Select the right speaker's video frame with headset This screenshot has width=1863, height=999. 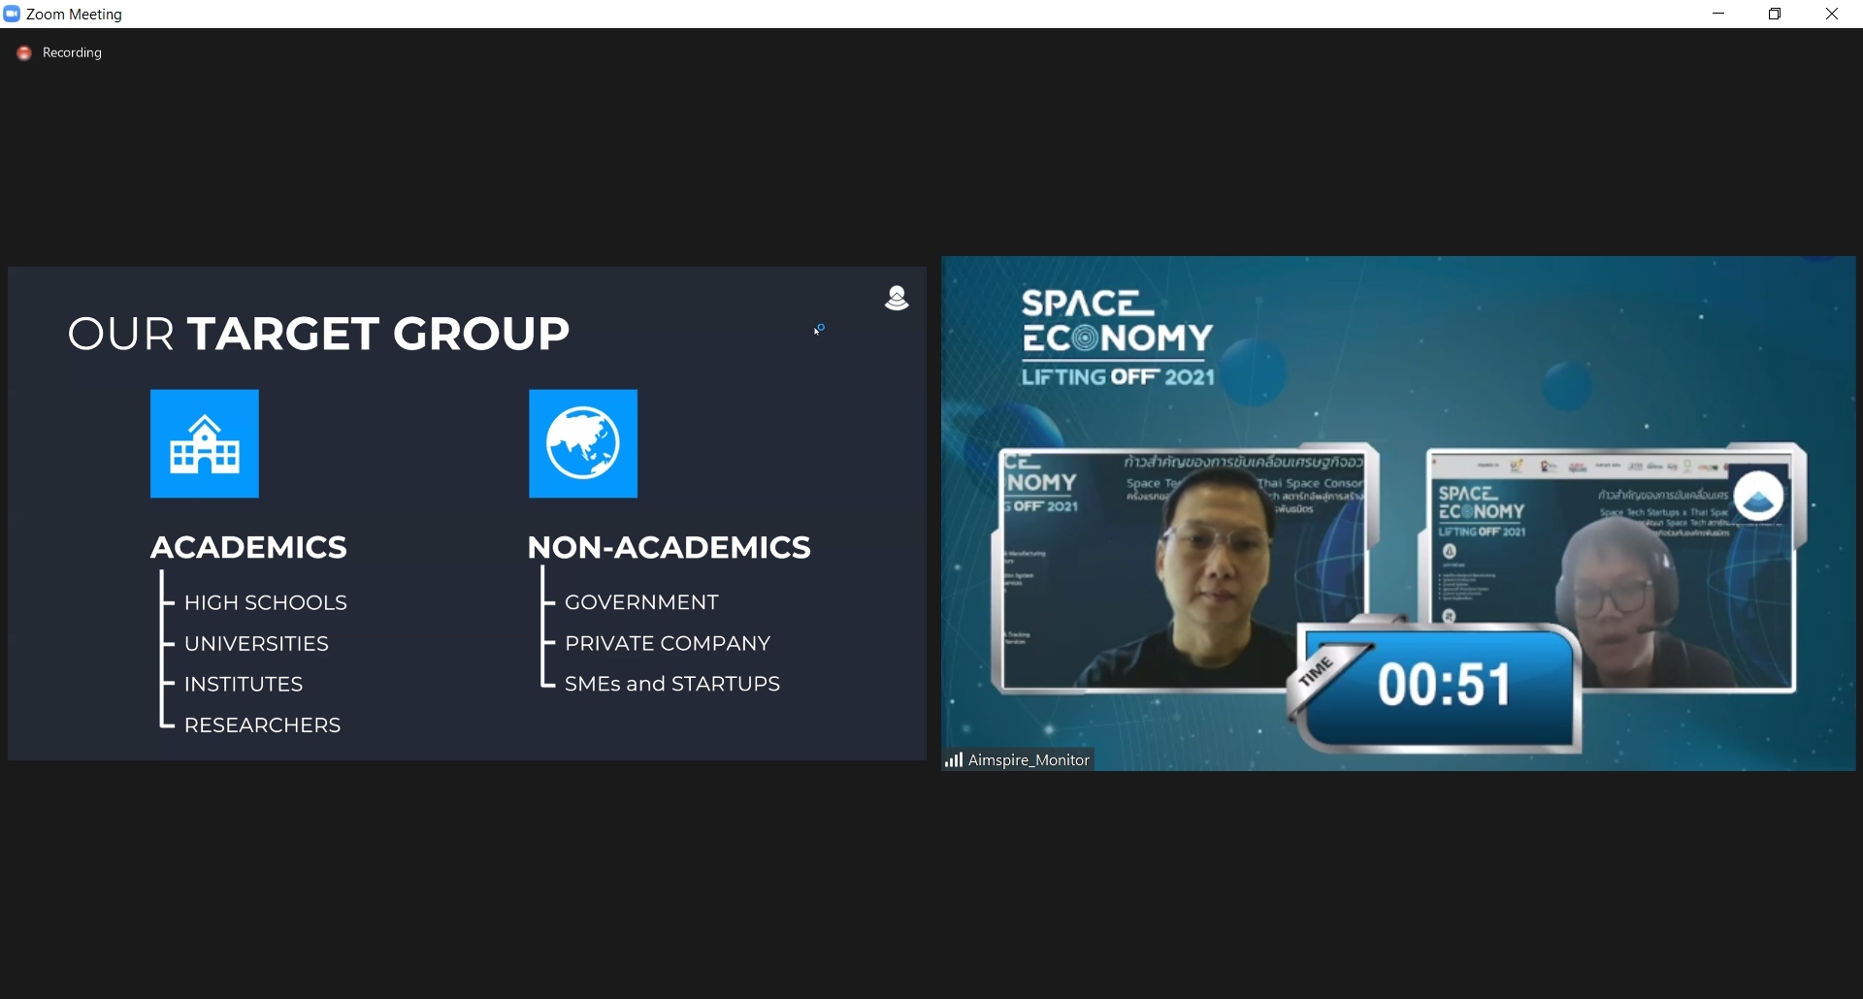click(1613, 568)
